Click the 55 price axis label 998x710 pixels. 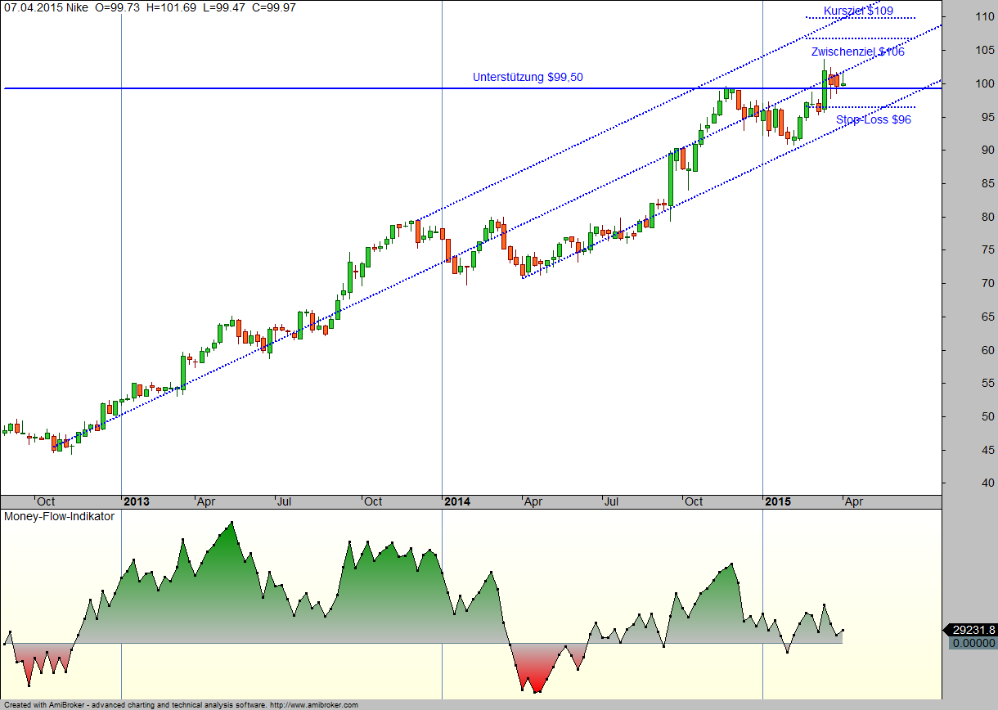point(987,384)
